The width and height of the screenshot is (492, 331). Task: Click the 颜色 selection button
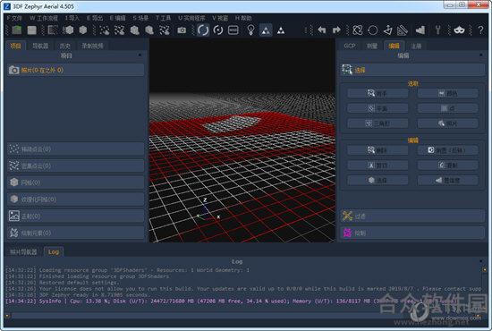click(x=448, y=93)
